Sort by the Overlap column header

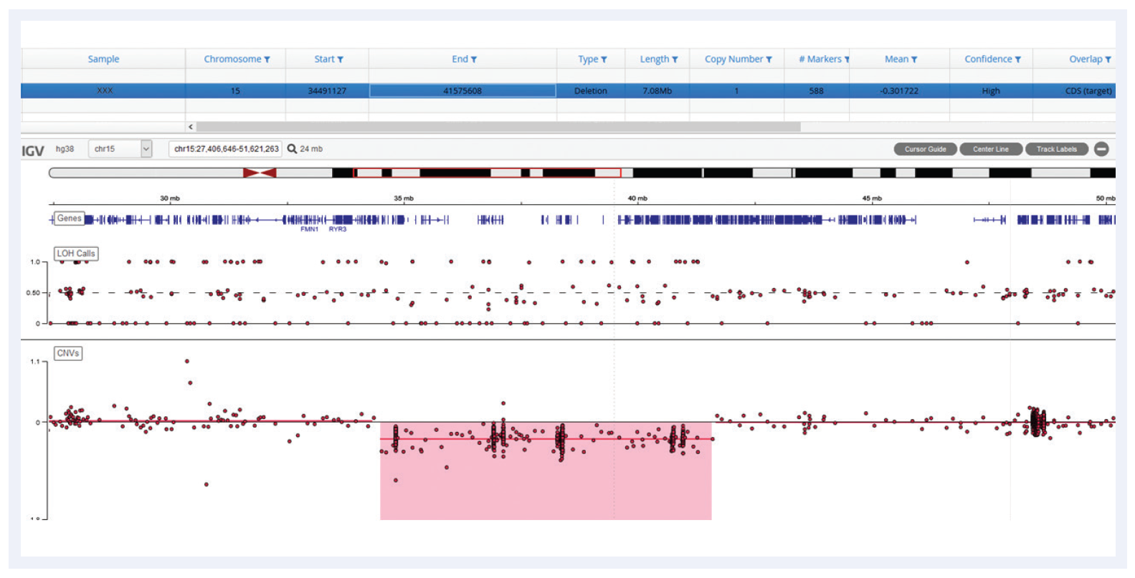coord(1086,59)
